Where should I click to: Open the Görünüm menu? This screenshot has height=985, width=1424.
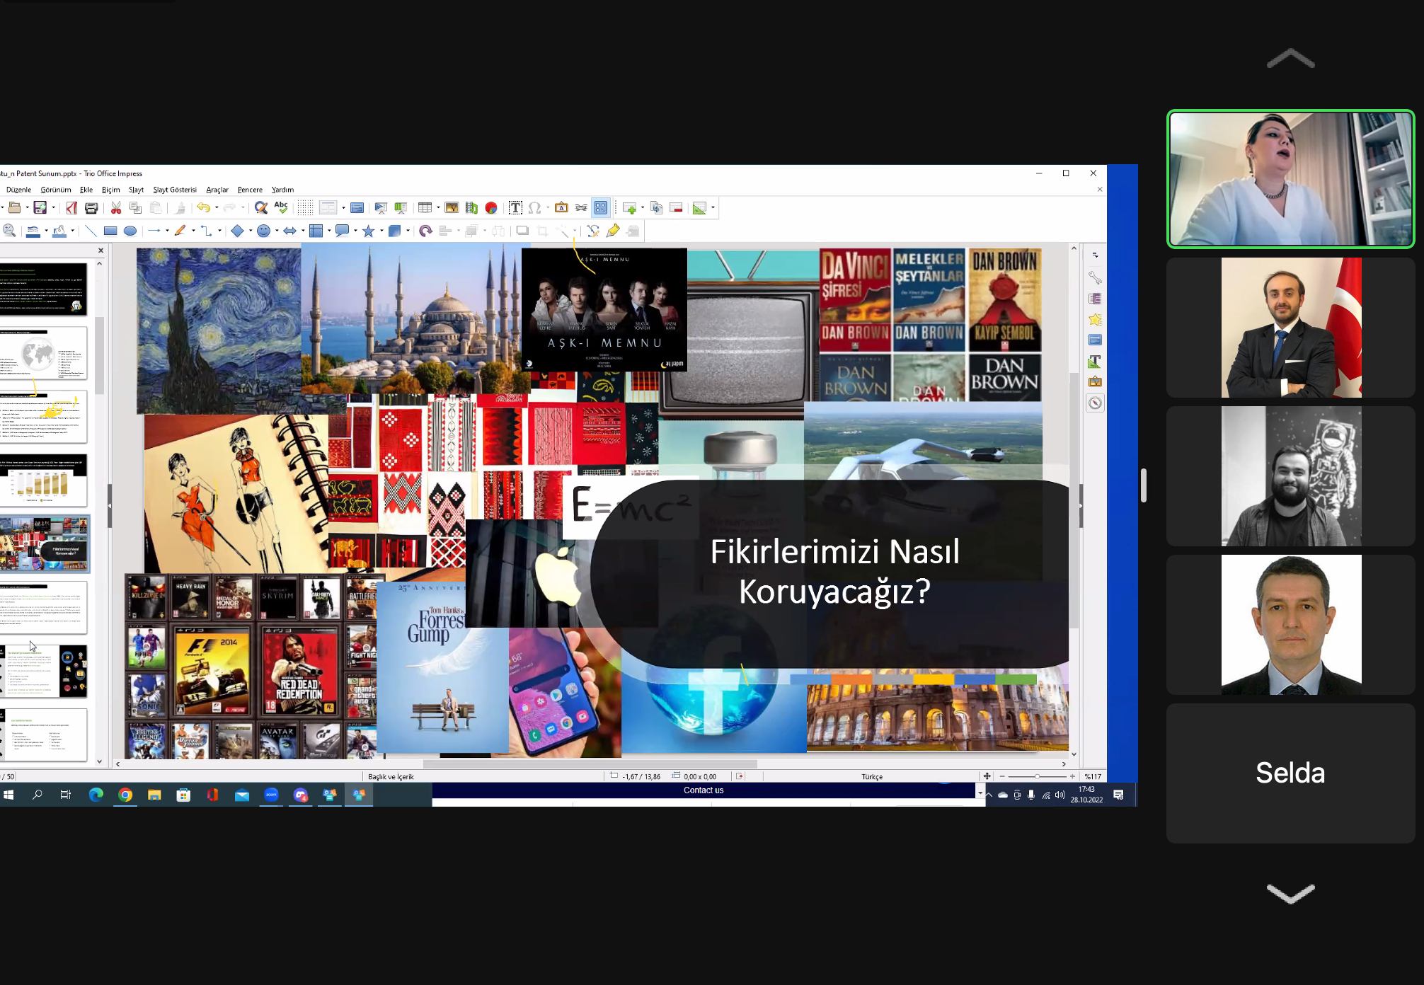tap(56, 190)
